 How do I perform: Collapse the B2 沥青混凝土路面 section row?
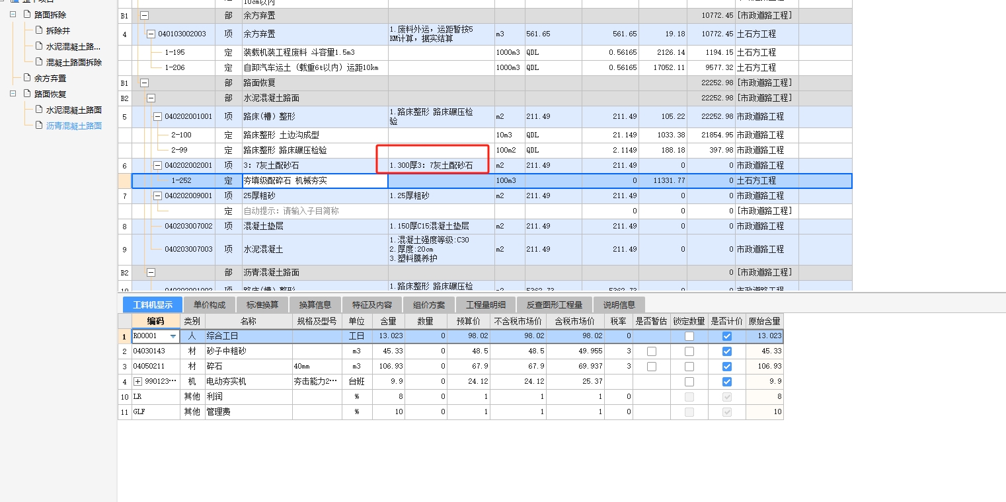[151, 272]
